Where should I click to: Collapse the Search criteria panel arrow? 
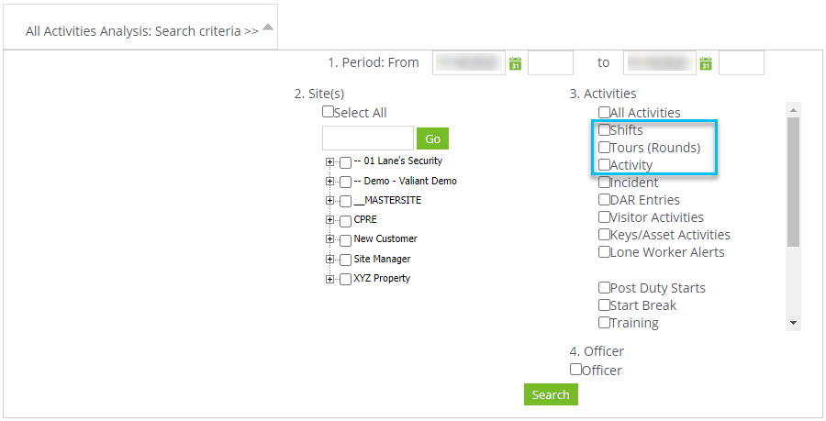[267, 27]
